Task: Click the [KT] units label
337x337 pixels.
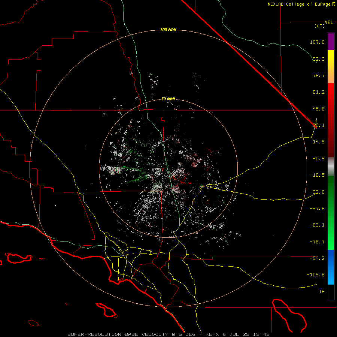Action: 319,26
